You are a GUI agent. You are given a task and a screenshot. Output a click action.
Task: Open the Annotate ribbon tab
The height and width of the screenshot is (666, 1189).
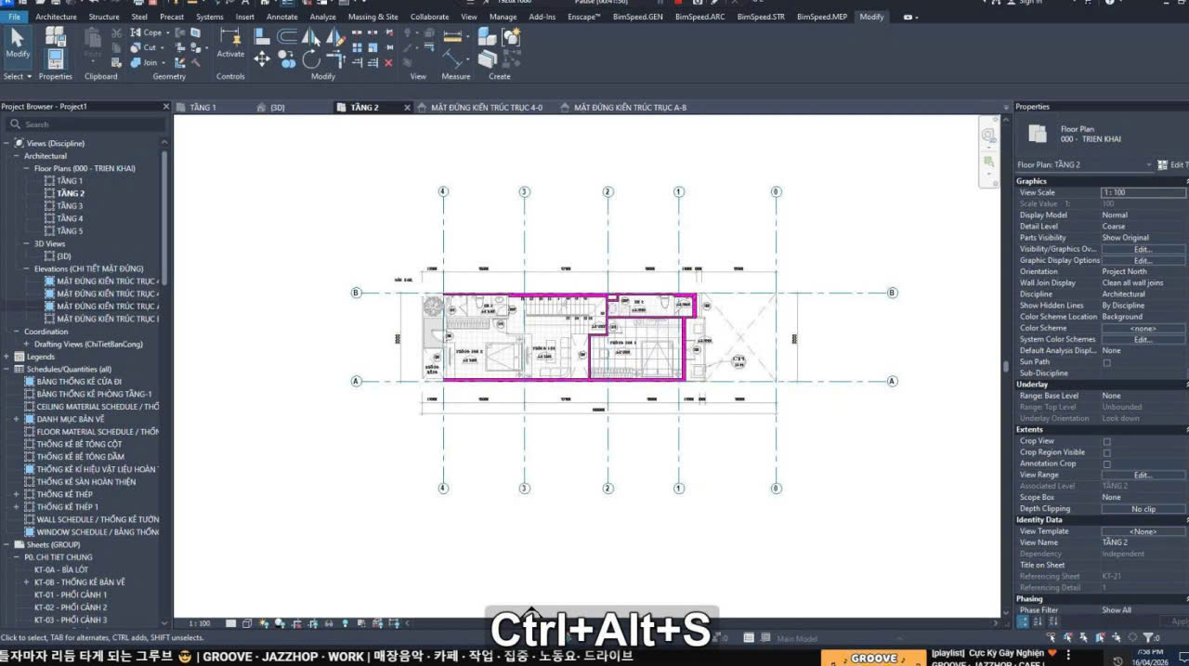coord(281,17)
